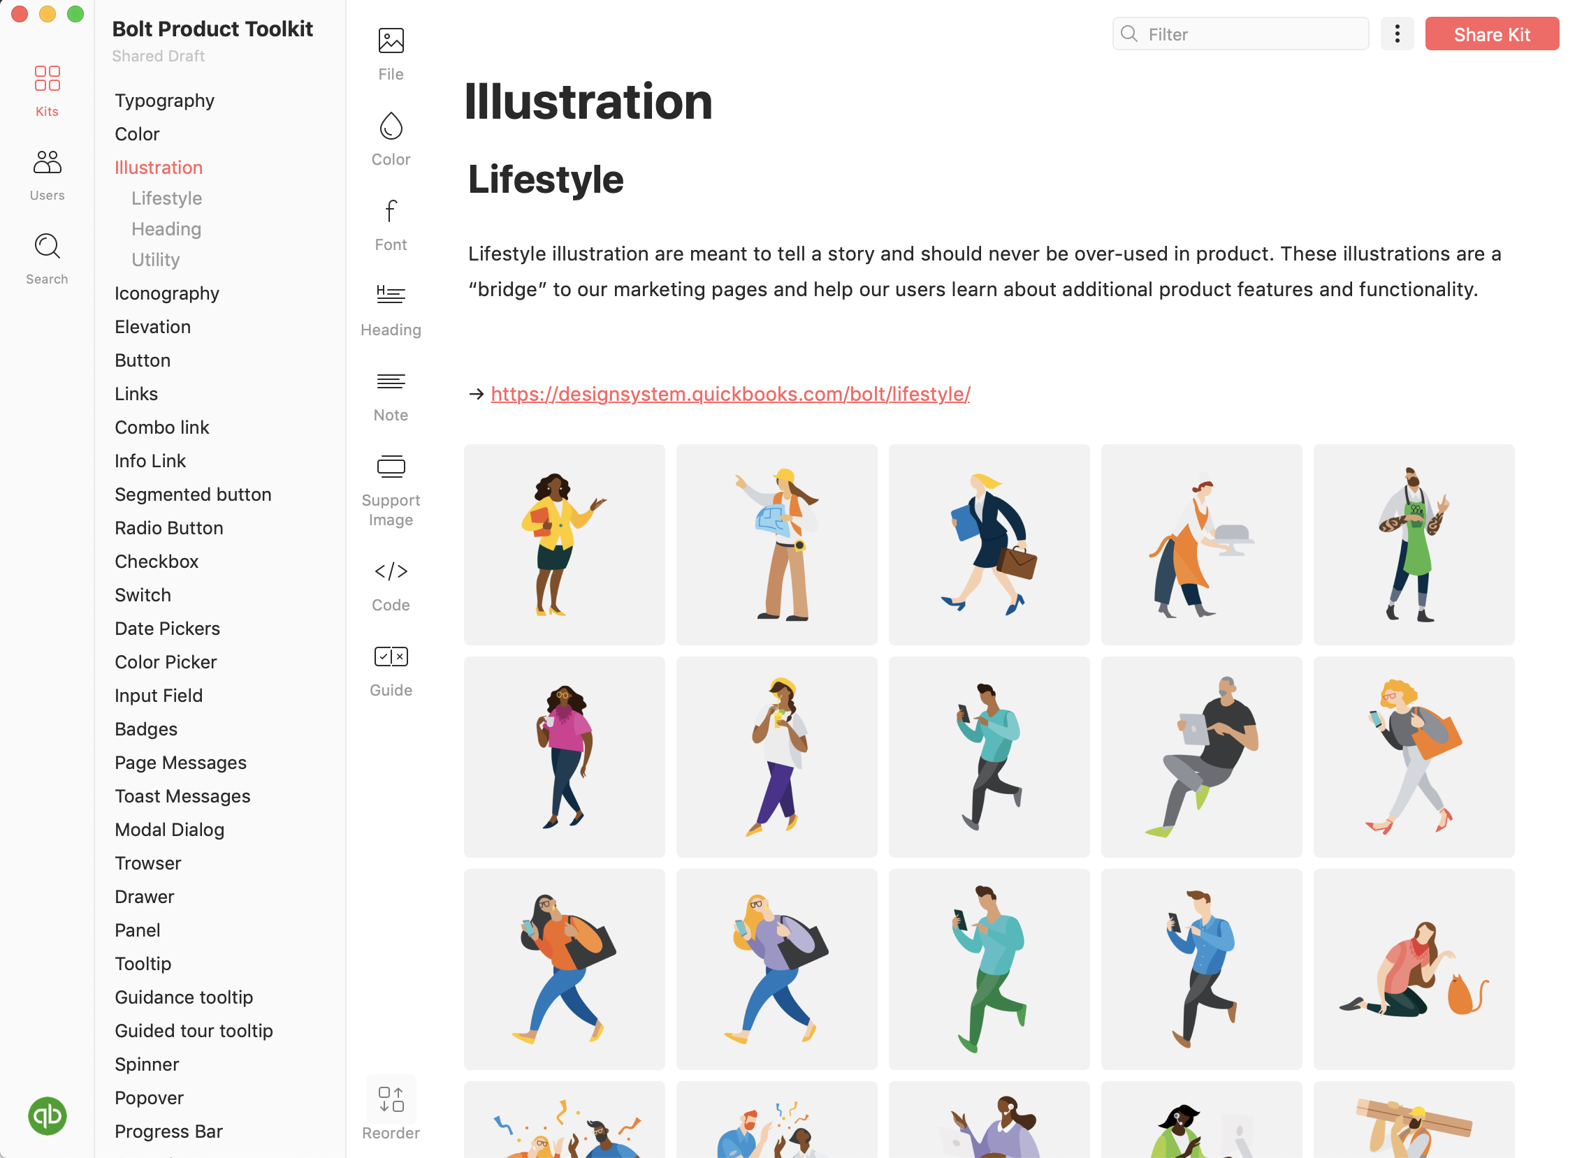The image size is (1575, 1158).
Task: Open the Kits section in the sidebar
Action: tap(47, 91)
